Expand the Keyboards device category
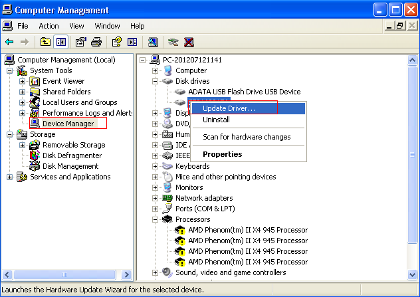Screen dimensions: 420x297 [156, 166]
